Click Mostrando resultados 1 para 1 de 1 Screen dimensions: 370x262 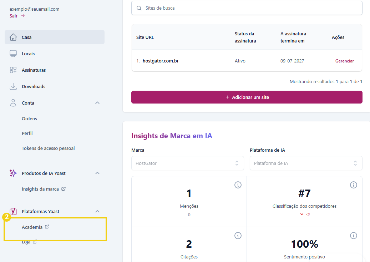(326, 81)
